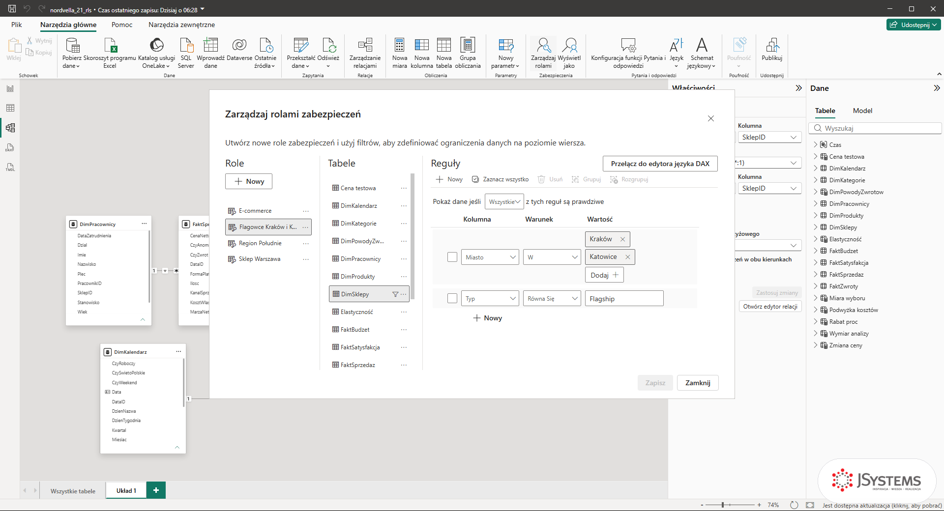This screenshot has height=511, width=944.
Task: Open the W condition dropdown
Action: coord(552,257)
